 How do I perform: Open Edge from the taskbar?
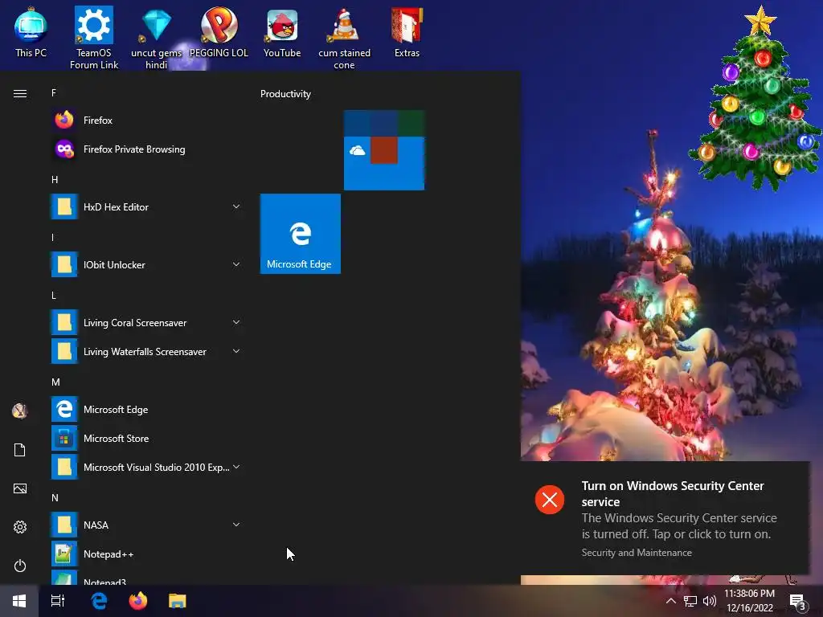99,601
